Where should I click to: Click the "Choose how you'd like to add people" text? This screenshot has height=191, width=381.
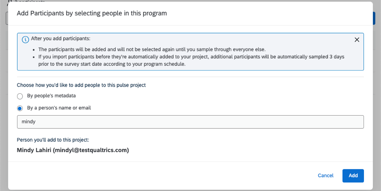pyautogui.click(x=81, y=85)
